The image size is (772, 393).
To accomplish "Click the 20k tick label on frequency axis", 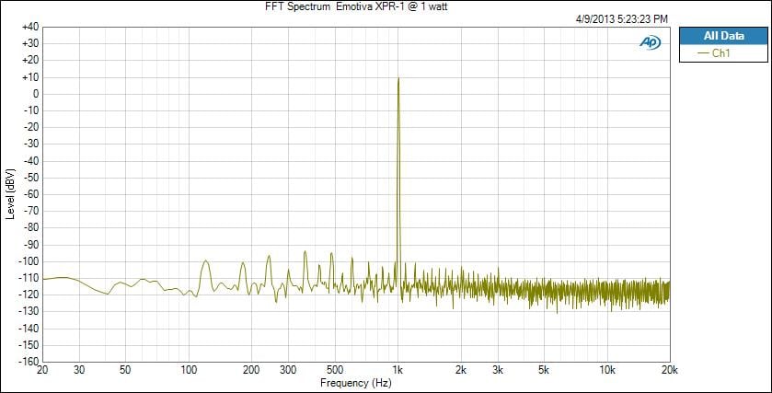I will (x=669, y=370).
